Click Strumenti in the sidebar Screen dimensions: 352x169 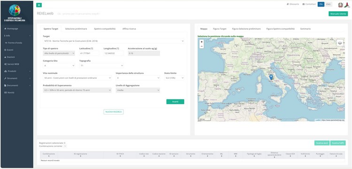tap(11, 78)
